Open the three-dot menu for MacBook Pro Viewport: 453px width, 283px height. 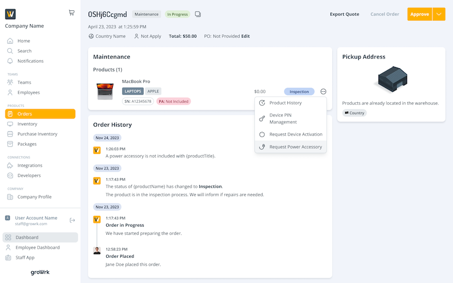[x=323, y=92]
